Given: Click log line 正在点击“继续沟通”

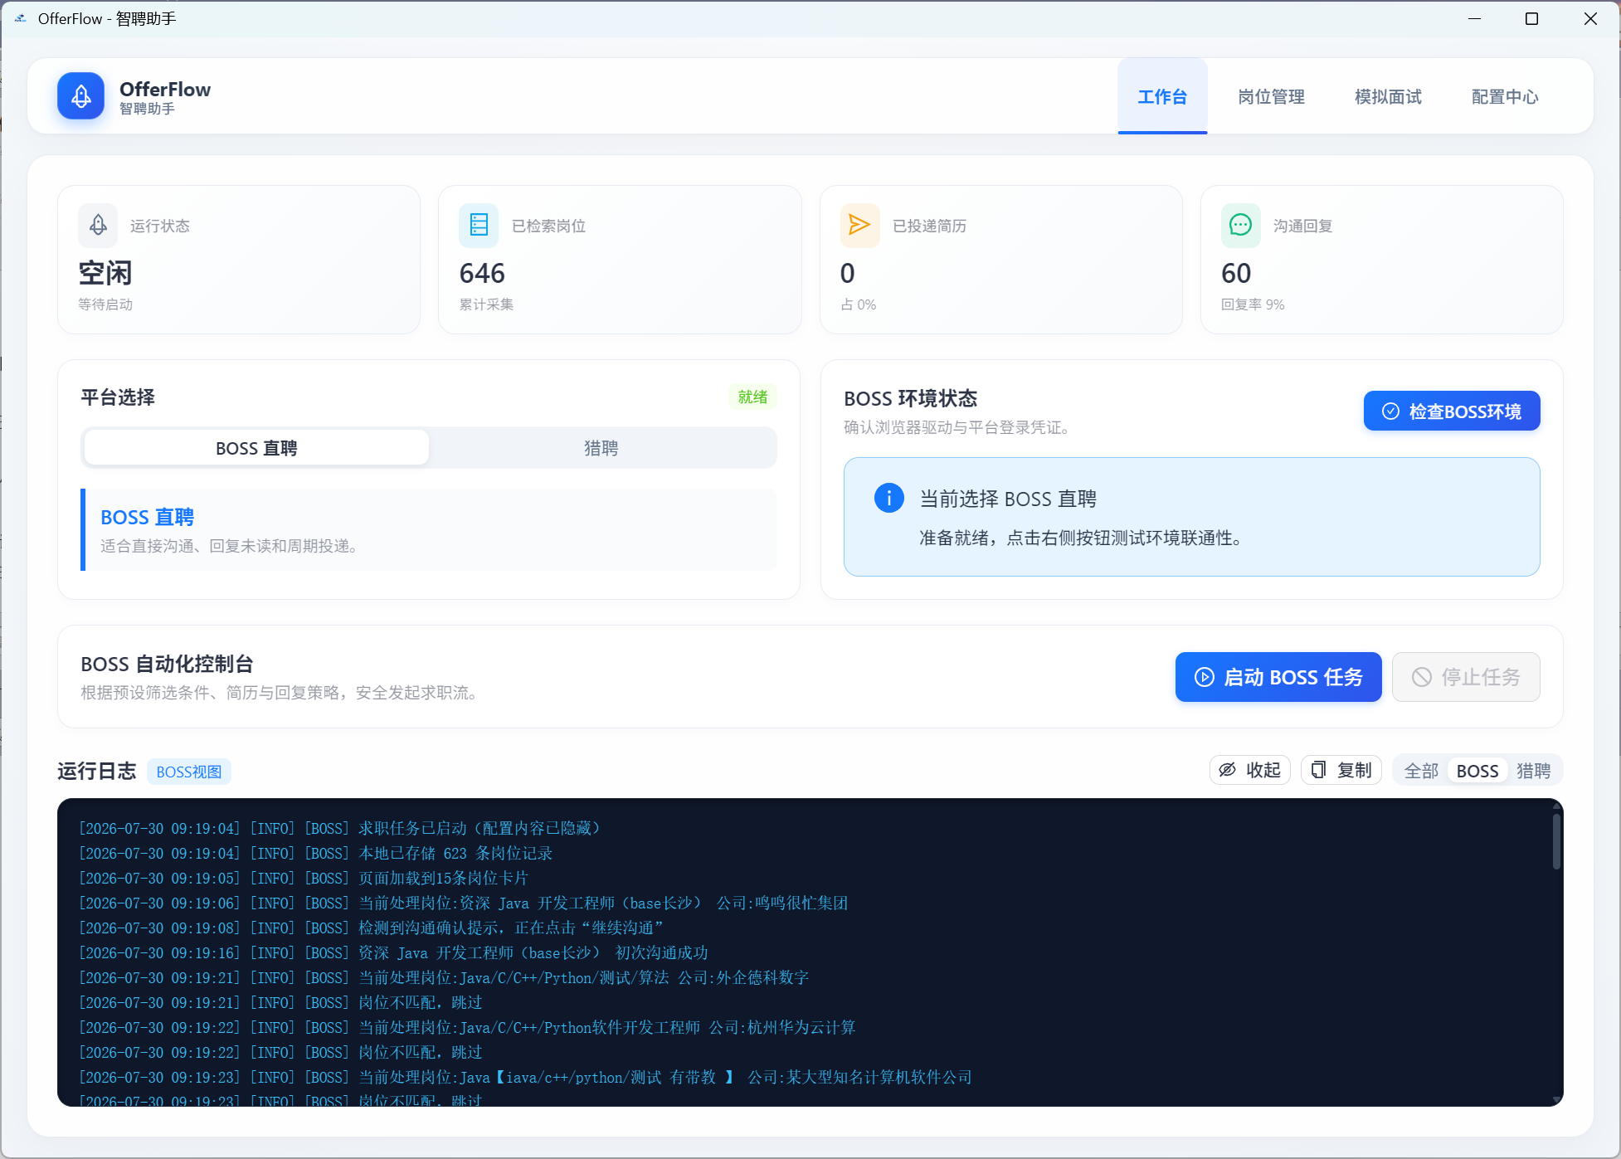Looking at the screenshot, I should (x=372, y=928).
